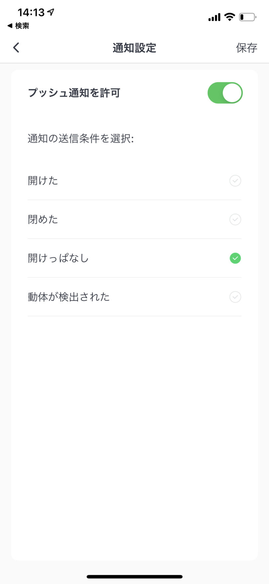
Task: Select the 閉めた row label
Action: click(x=43, y=220)
